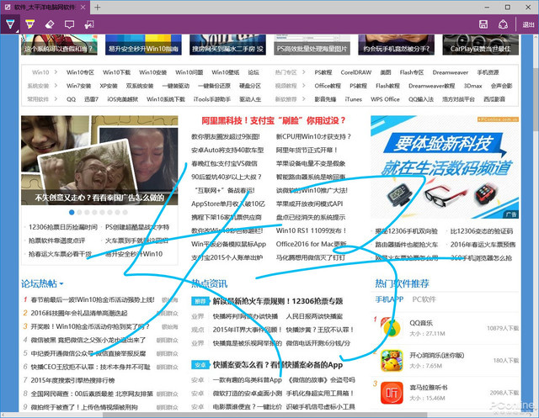Open QQ link in 常用软件 row

click(x=71, y=99)
